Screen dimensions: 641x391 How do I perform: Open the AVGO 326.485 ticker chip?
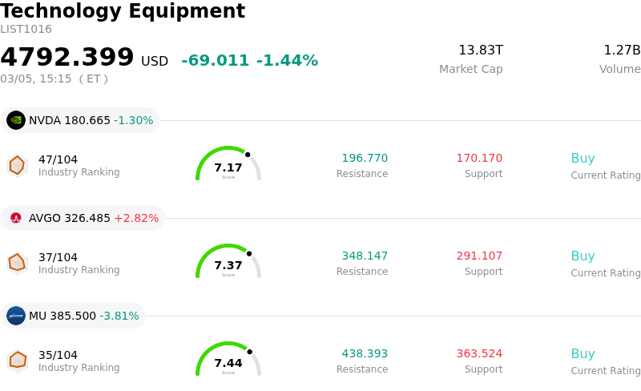pos(83,218)
